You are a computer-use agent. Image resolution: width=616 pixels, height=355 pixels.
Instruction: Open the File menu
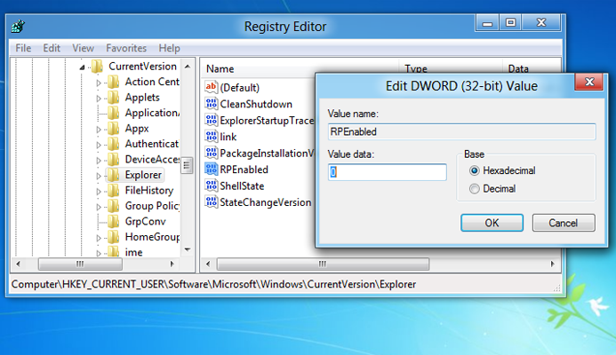point(23,48)
